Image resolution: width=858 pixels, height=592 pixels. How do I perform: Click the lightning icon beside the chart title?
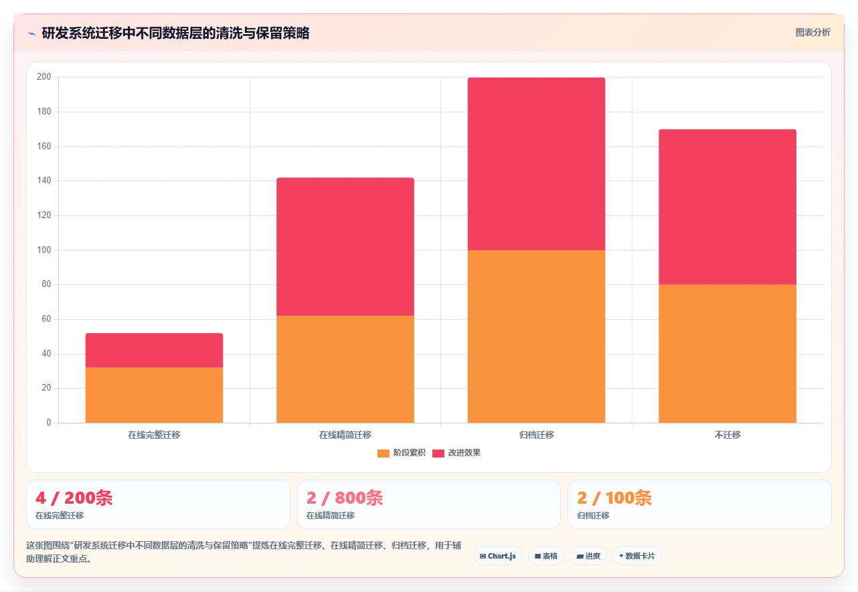coord(31,33)
